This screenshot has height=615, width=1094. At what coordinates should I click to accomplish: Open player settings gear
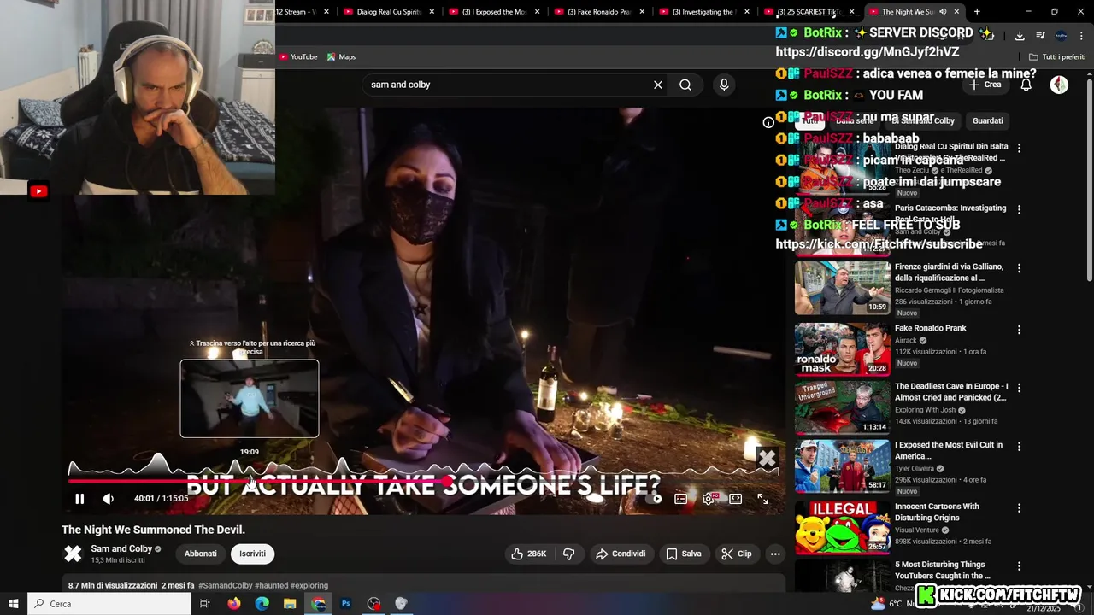[709, 499]
